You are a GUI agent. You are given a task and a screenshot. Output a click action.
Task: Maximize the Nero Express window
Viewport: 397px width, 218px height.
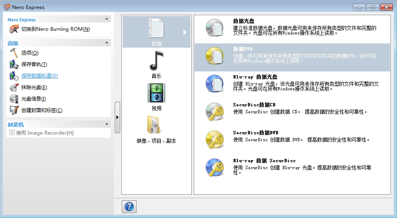(373, 7)
